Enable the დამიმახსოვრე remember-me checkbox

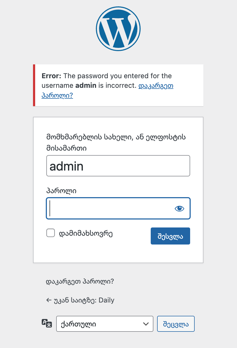(x=51, y=233)
